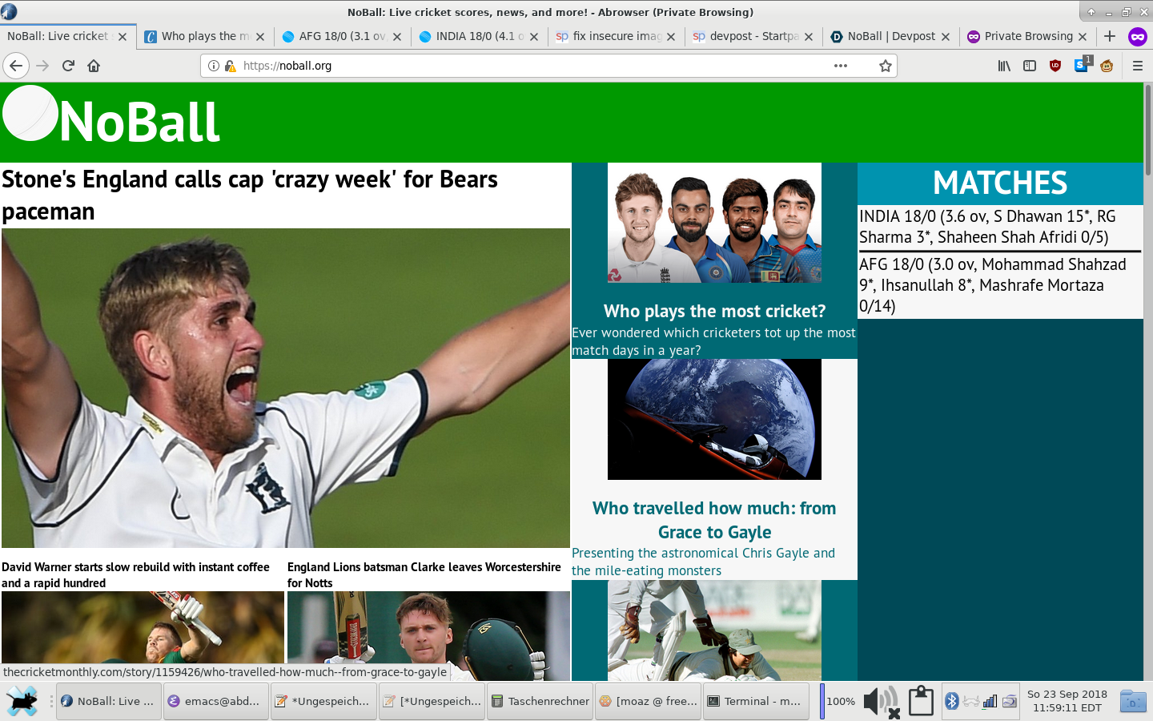Open 'David Warner starts slow rebuild' article
This screenshot has width=1153, height=721.
[135, 574]
